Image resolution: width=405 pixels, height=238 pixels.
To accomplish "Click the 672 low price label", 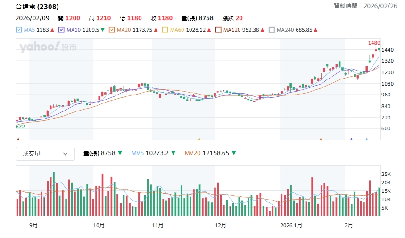I will click(20, 127).
